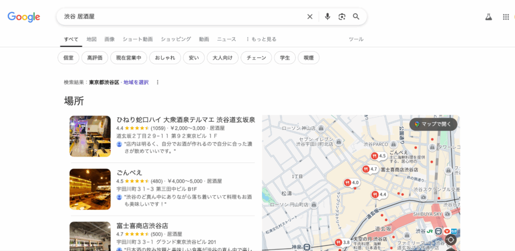Click review "店内は明るく、自分でお酒が作れる…"

[x=188, y=147]
